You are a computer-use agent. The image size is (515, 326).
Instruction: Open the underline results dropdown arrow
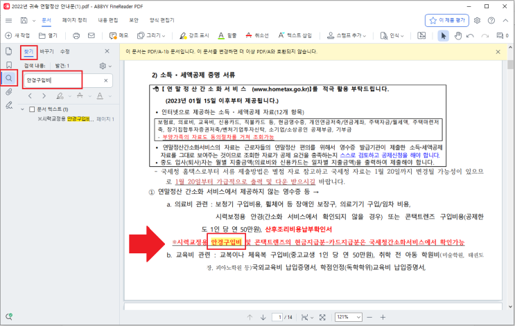(110, 96)
